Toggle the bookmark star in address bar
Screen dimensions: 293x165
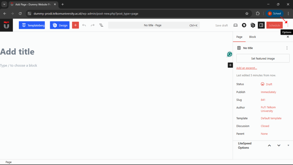coord(247,13)
